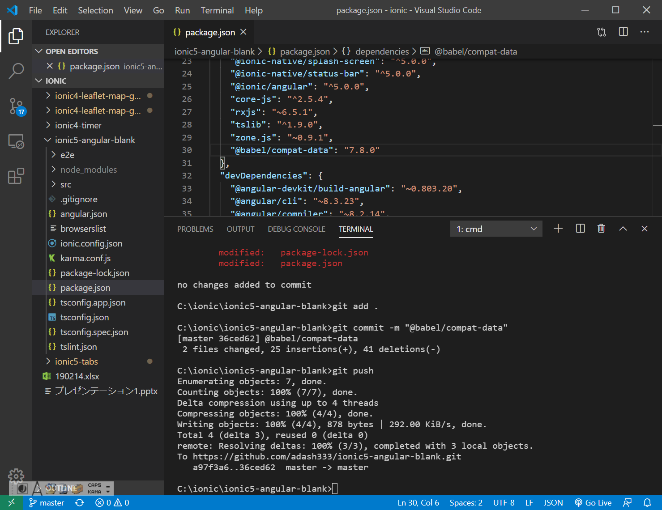Viewport: 662px width, 510px height.
Task: Open the Edit menu
Action: 60,10
